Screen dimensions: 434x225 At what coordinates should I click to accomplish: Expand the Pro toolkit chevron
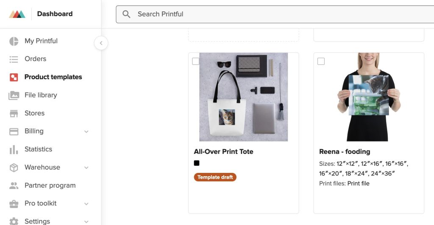86,204
